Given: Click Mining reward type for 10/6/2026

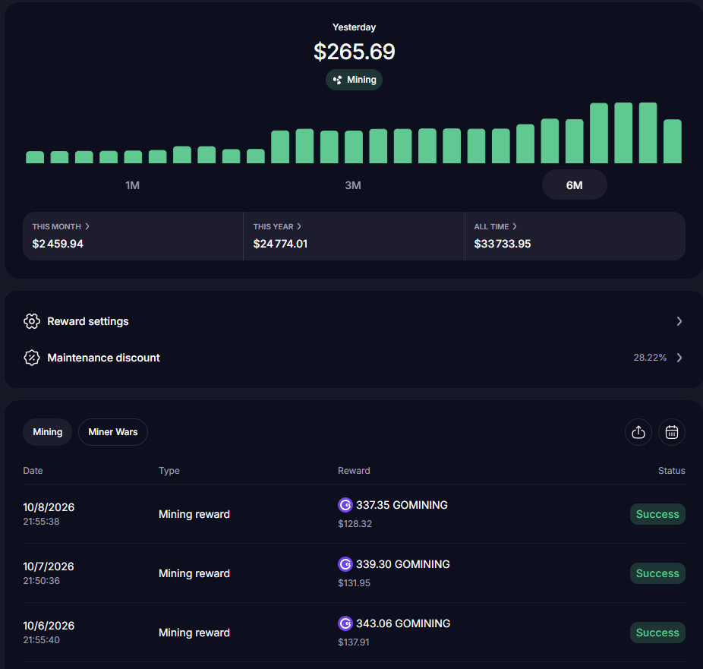Looking at the screenshot, I should click(x=194, y=633).
